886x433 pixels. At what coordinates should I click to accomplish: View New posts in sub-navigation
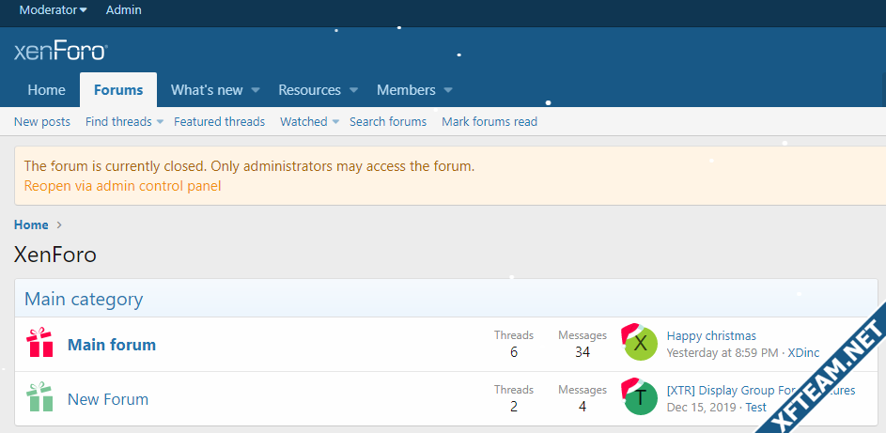[42, 121]
